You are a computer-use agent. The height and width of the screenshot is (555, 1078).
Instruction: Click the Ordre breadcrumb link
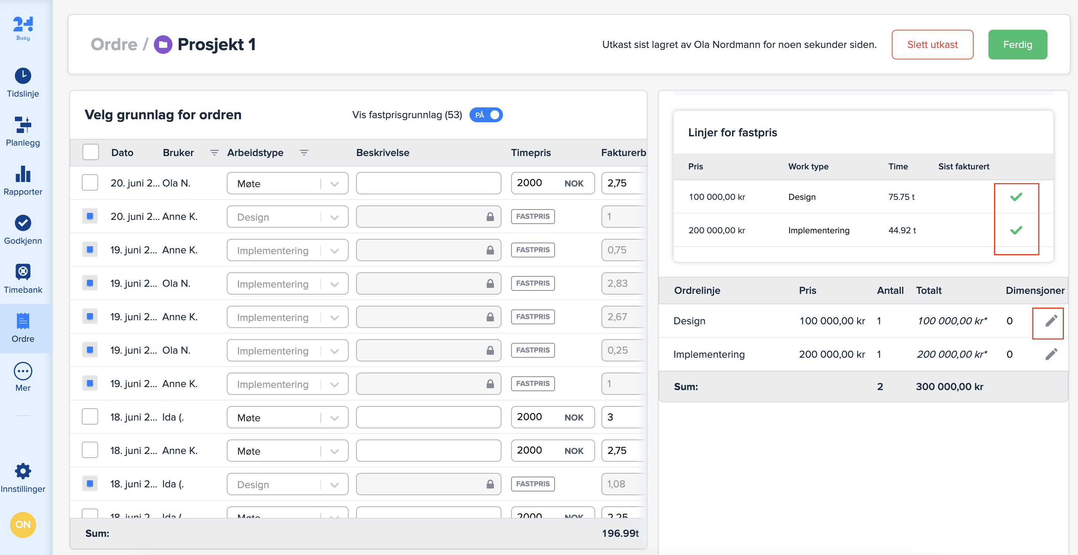tap(114, 44)
